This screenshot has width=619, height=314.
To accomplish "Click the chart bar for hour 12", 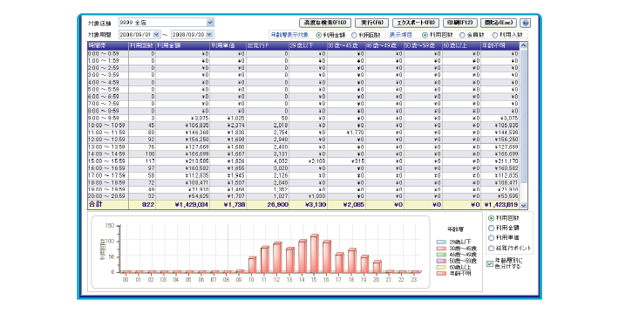I will (x=277, y=258).
